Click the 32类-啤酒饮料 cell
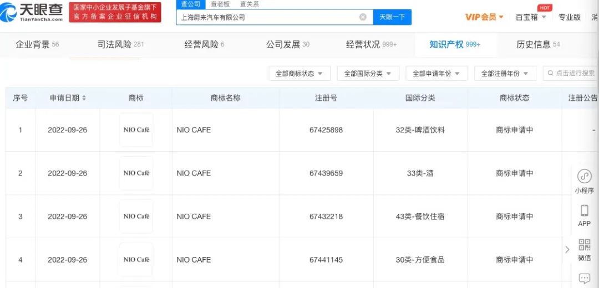 [x=420, y=130]
